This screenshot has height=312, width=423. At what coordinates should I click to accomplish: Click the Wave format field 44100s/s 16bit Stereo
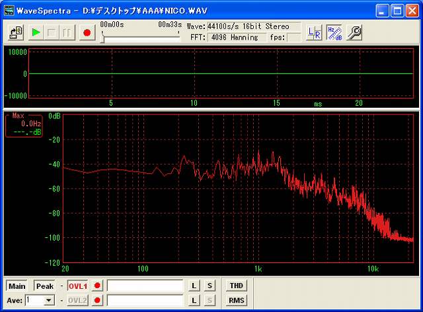click(x=254, y=26)
